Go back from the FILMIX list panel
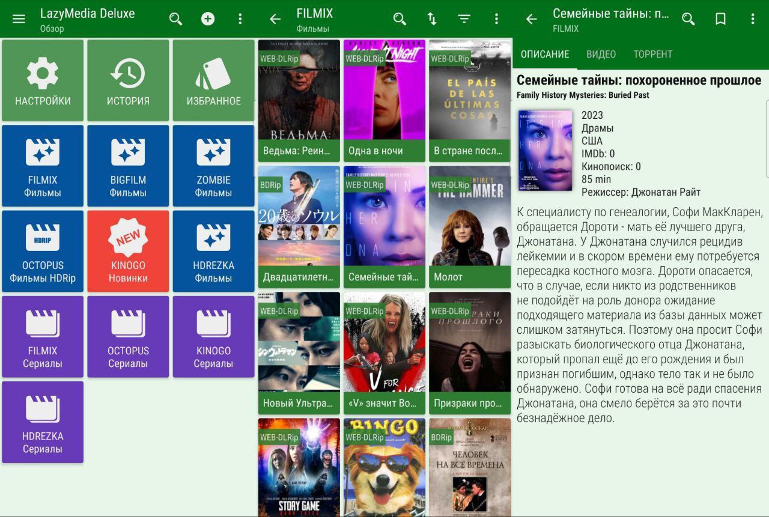769x517 pixels. click(x=275, y=19)
